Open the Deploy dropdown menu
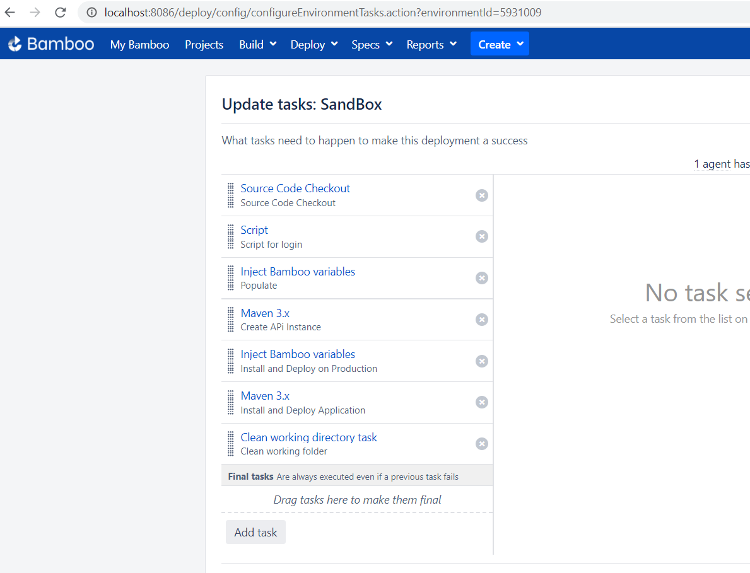Image resolution: width=750 pixels, height=573 pixels. point(313,45)
